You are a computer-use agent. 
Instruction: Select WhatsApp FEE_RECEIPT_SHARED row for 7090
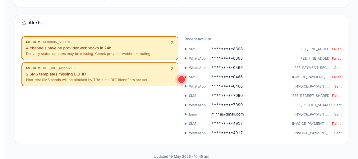point(263,105)
